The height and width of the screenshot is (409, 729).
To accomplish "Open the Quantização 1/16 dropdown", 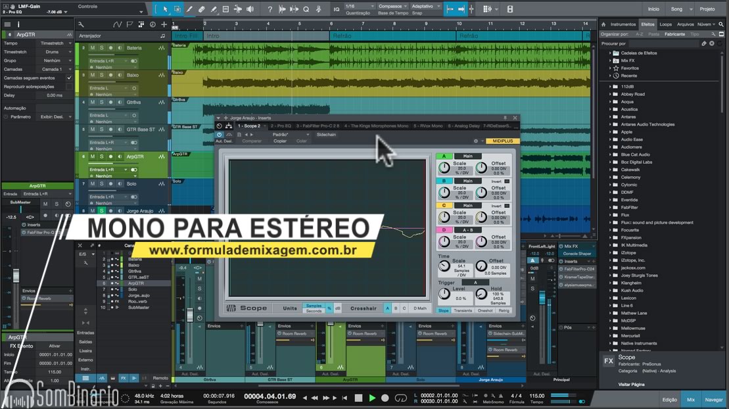I will click(x=359, y=6).
